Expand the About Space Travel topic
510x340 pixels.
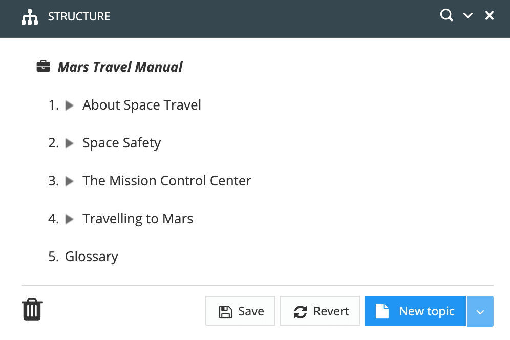(x=70, y=105)
